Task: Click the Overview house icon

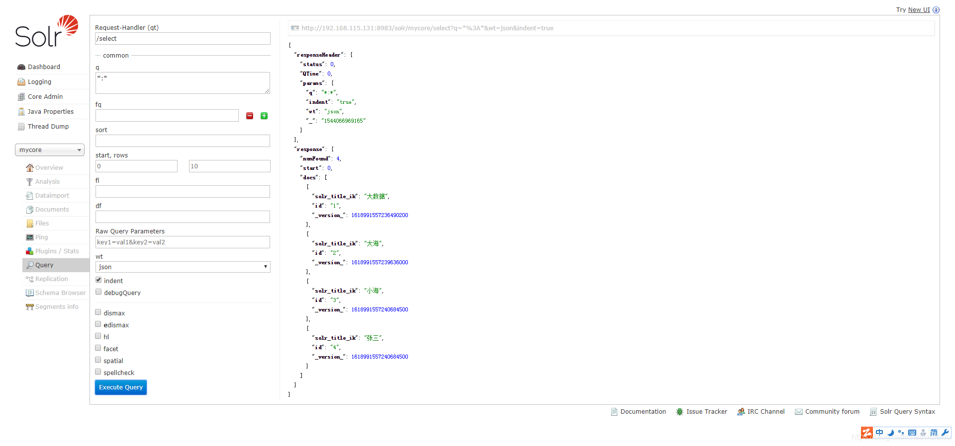Action: pyautogui.click(x=30, y=168)
